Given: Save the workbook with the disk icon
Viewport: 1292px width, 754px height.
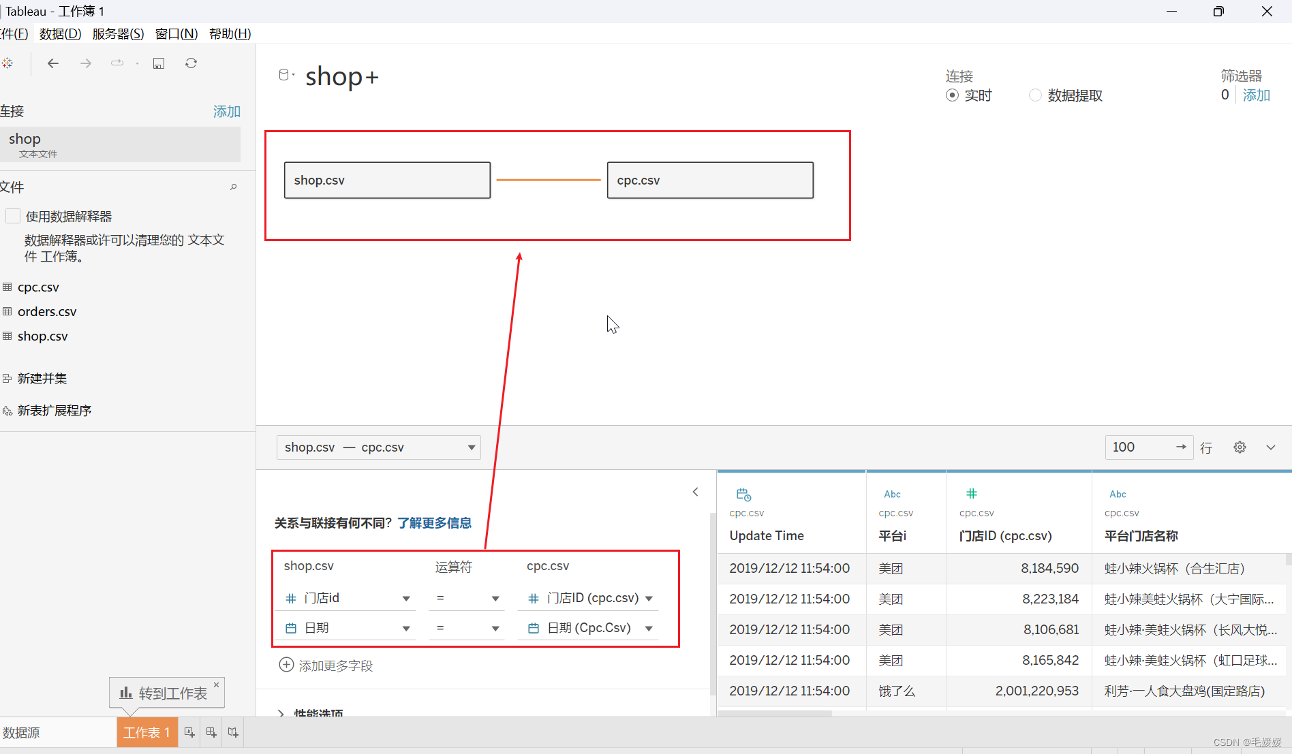Looking at the screenshot, I should (x=159, y=63).
